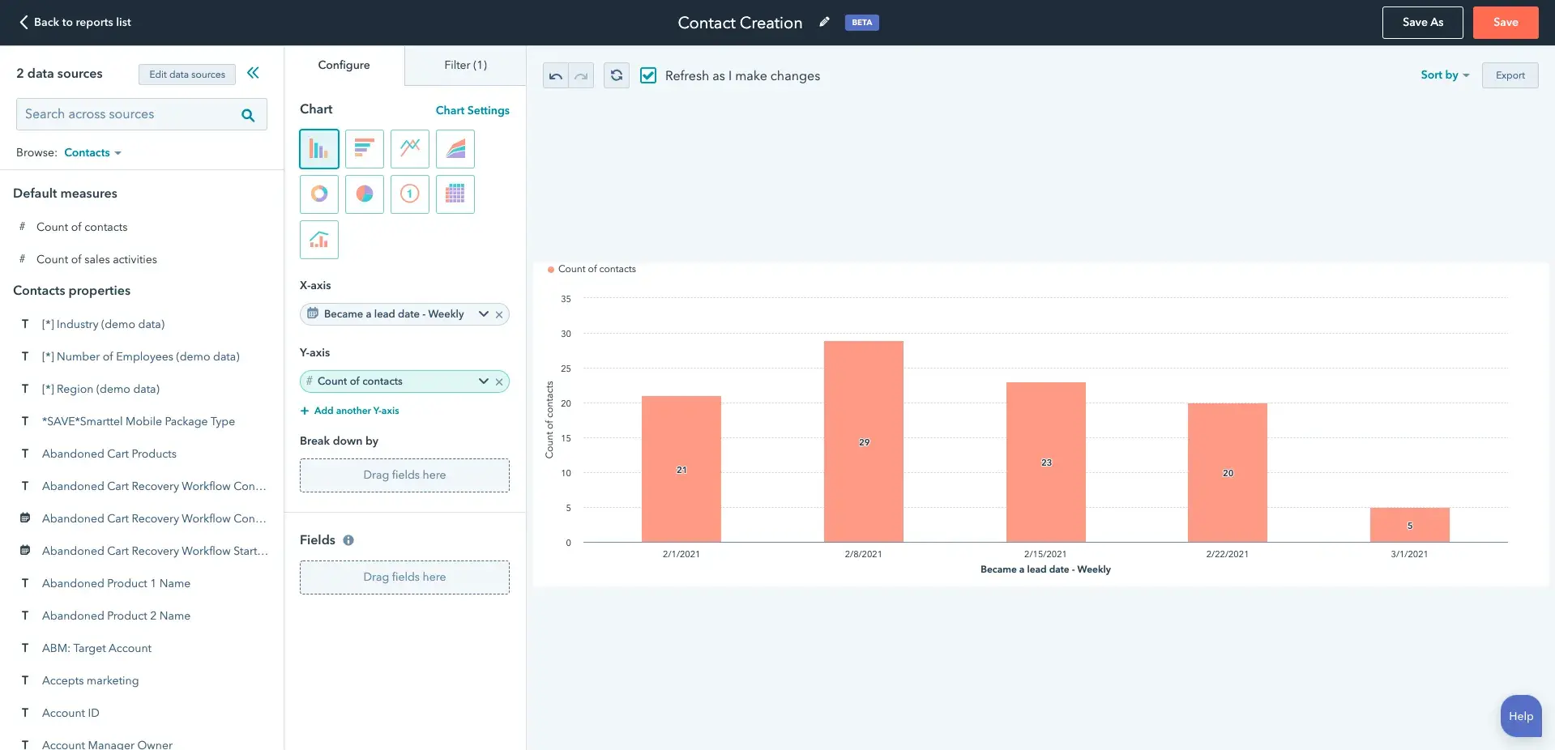
Task: Choose the KPI single-value chart type
Action: 409,194
